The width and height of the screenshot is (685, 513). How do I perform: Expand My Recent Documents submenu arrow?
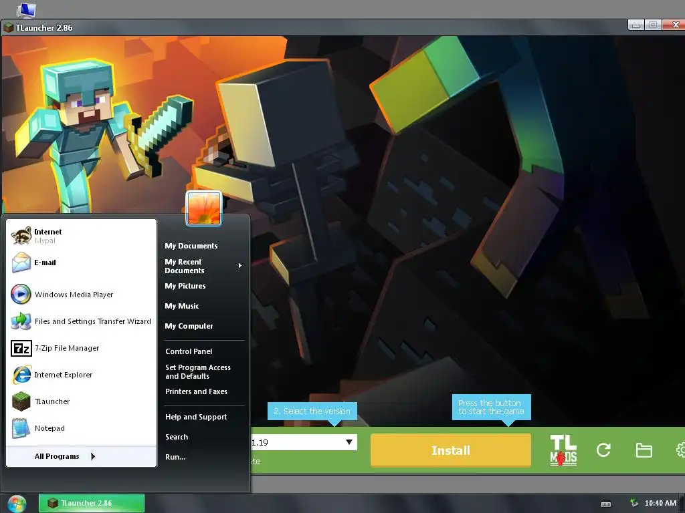click(240, 266)
